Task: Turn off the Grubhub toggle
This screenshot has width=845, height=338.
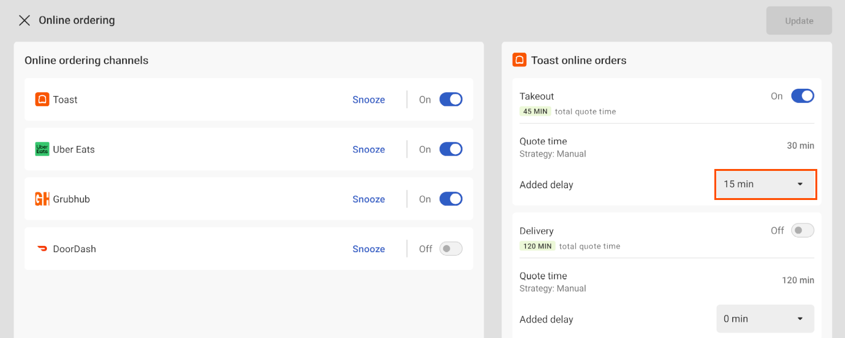Action: [451, 199]
